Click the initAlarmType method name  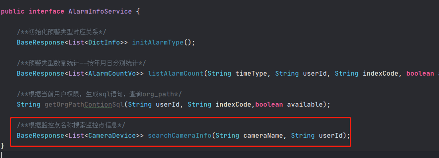coord(158,42)
